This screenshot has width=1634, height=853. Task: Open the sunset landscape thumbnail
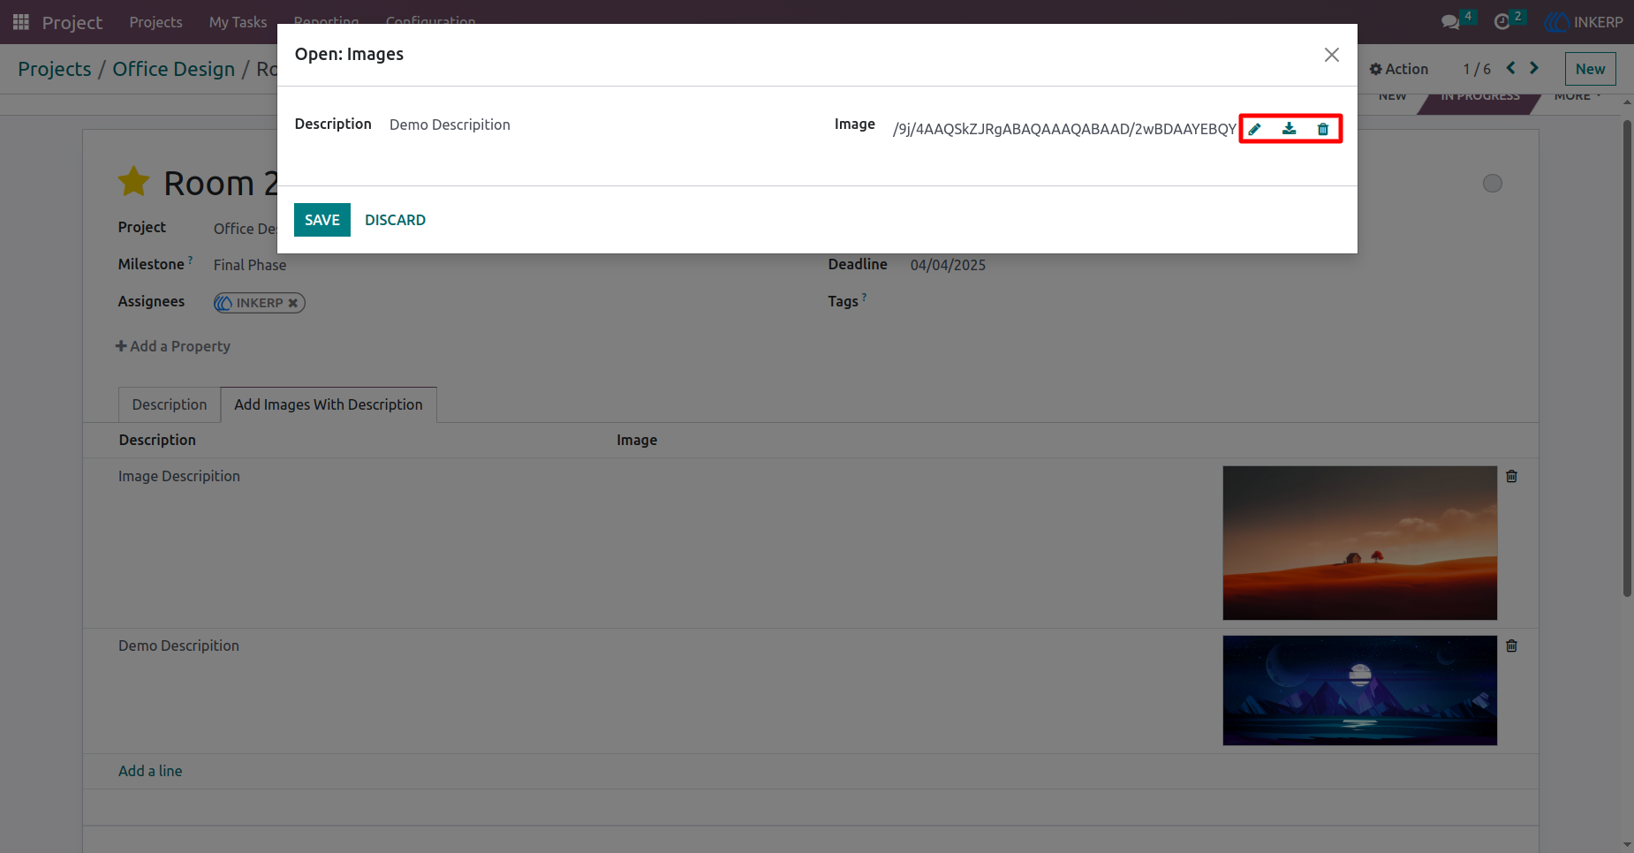(1360, 543)
